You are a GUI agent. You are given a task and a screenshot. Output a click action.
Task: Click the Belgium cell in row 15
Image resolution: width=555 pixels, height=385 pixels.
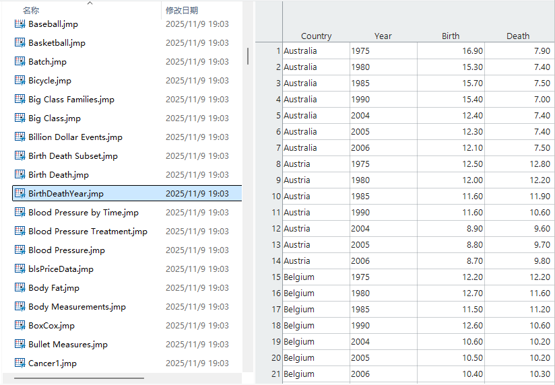[x=316, y=277]
